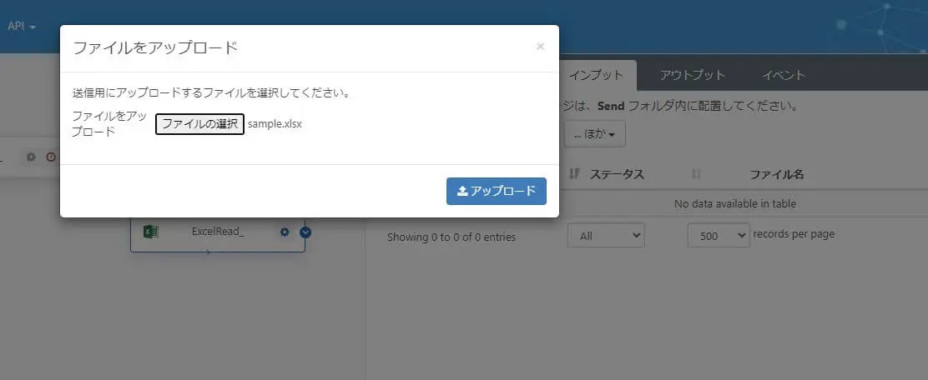928x380 pixels.
Task: Click the No data available in table message
Action: 735,203
